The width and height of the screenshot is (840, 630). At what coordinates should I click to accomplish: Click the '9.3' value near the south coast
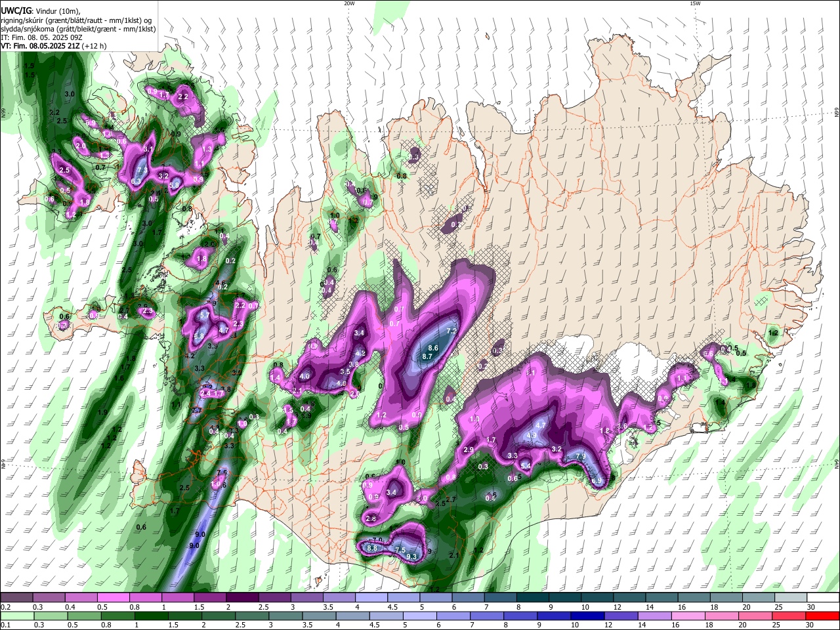412,556
